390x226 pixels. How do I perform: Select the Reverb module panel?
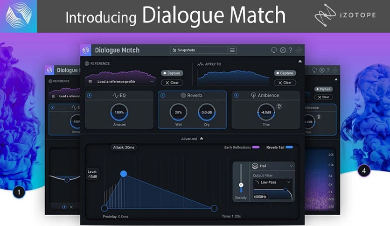tap(193, 110)
